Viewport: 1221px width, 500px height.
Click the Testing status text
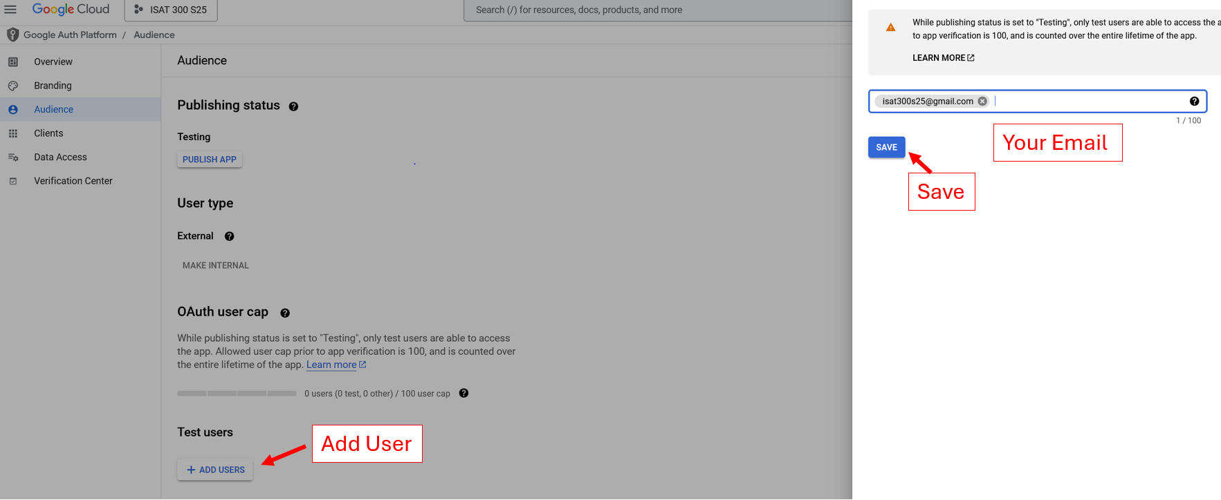click(194, 137)
